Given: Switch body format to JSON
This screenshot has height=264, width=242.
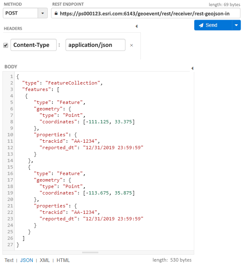Looking at the screenshot, I should pos(27,260).
